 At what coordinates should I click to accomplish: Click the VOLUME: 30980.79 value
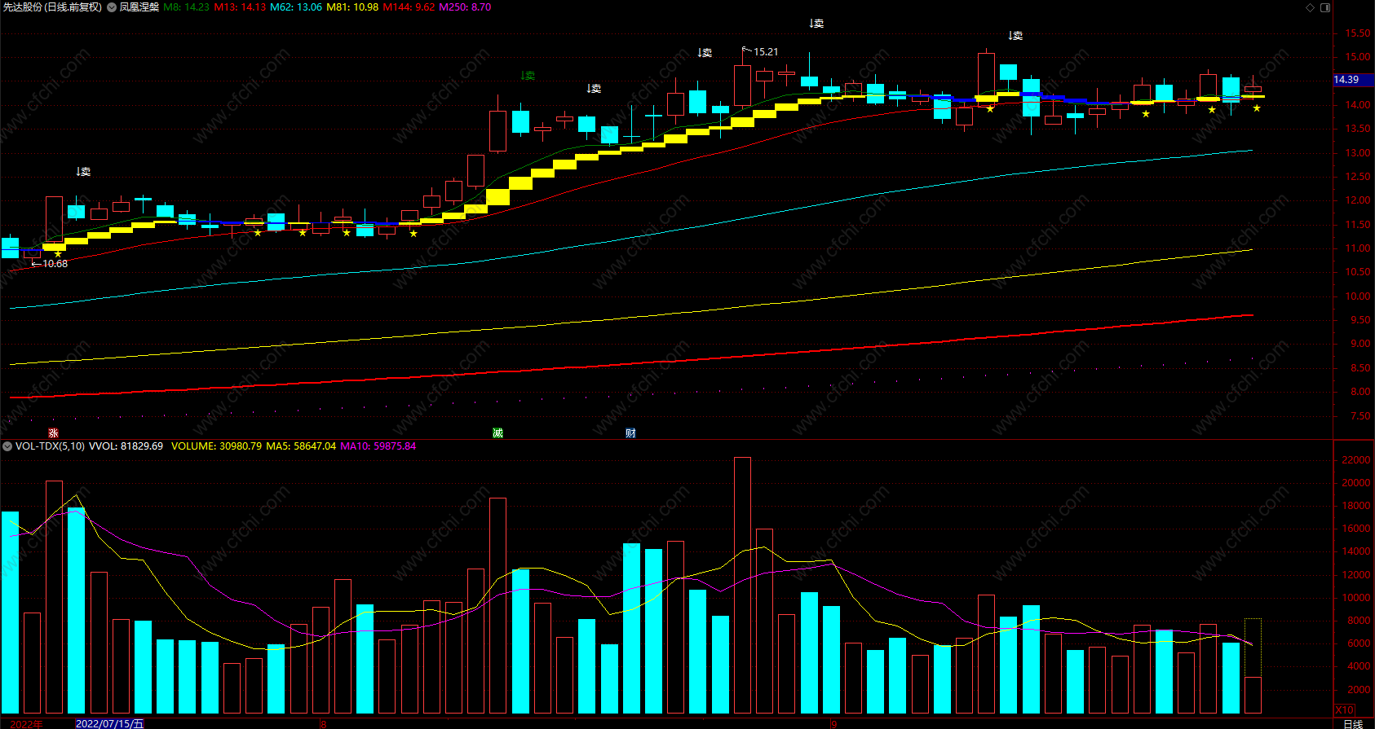(216, 446)
